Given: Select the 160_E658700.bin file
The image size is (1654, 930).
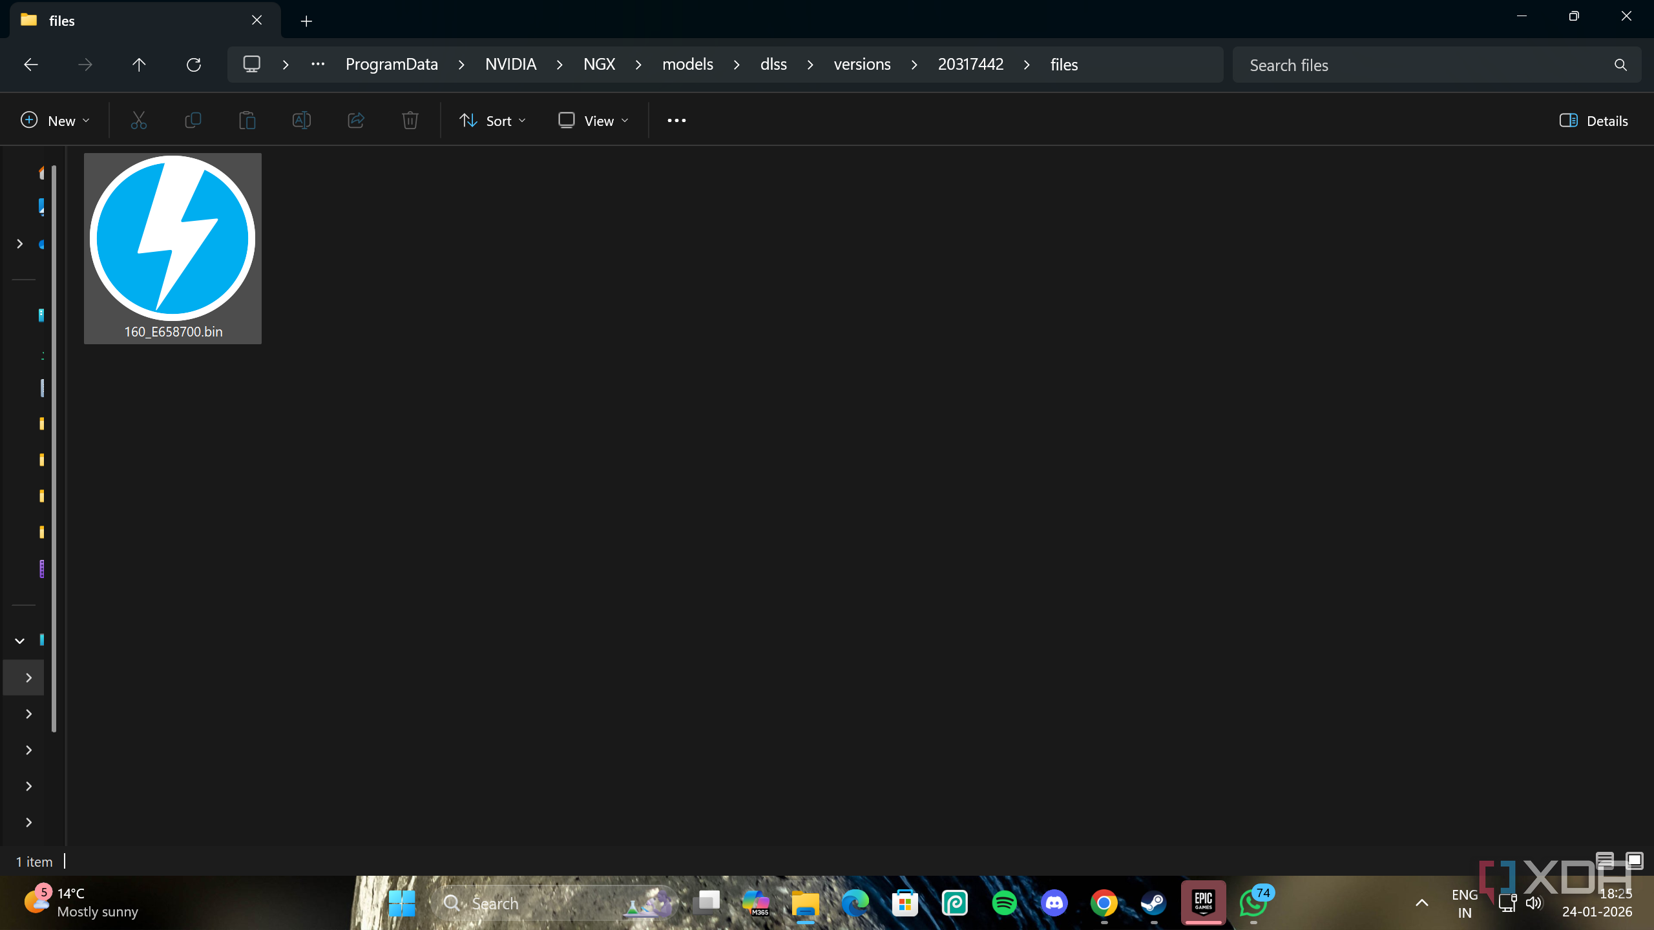Looking at the screenshot, I should pos(173,249).
